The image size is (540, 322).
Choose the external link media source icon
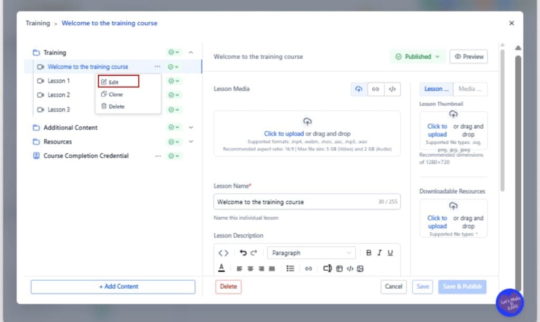pos(375,89)
